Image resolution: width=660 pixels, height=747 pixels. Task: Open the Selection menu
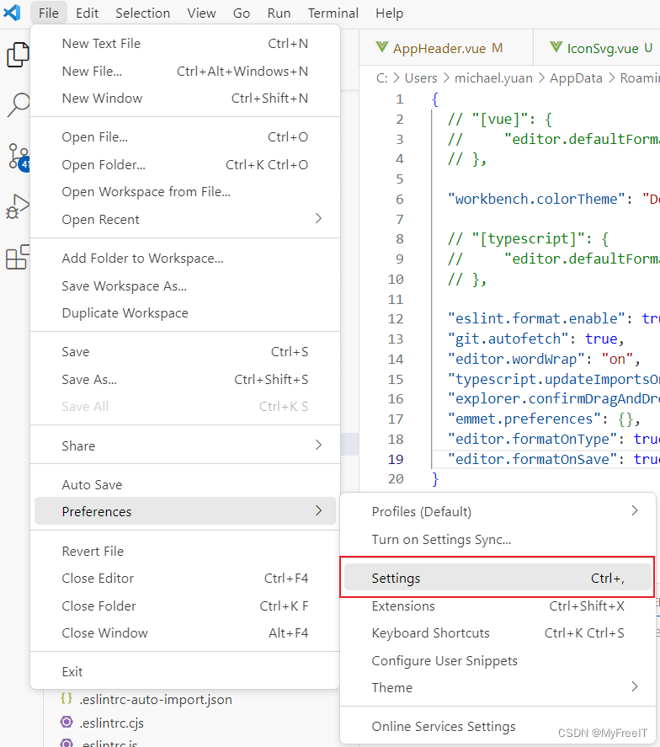pos(143,13)
